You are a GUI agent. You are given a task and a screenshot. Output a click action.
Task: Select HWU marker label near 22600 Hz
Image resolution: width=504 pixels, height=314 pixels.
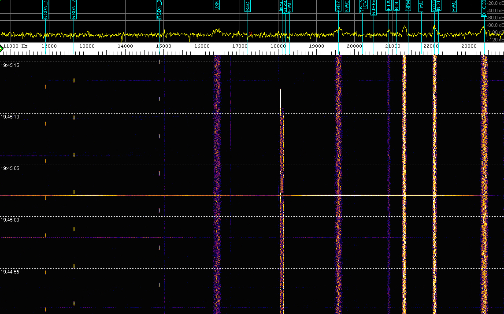(x=454, y=6)
